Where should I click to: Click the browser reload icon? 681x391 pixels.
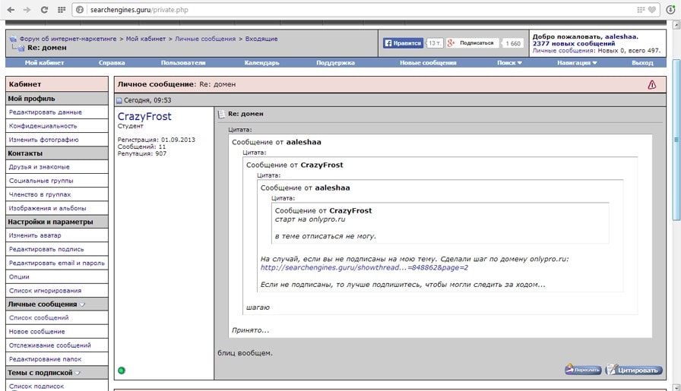click(x=44, y=10)
